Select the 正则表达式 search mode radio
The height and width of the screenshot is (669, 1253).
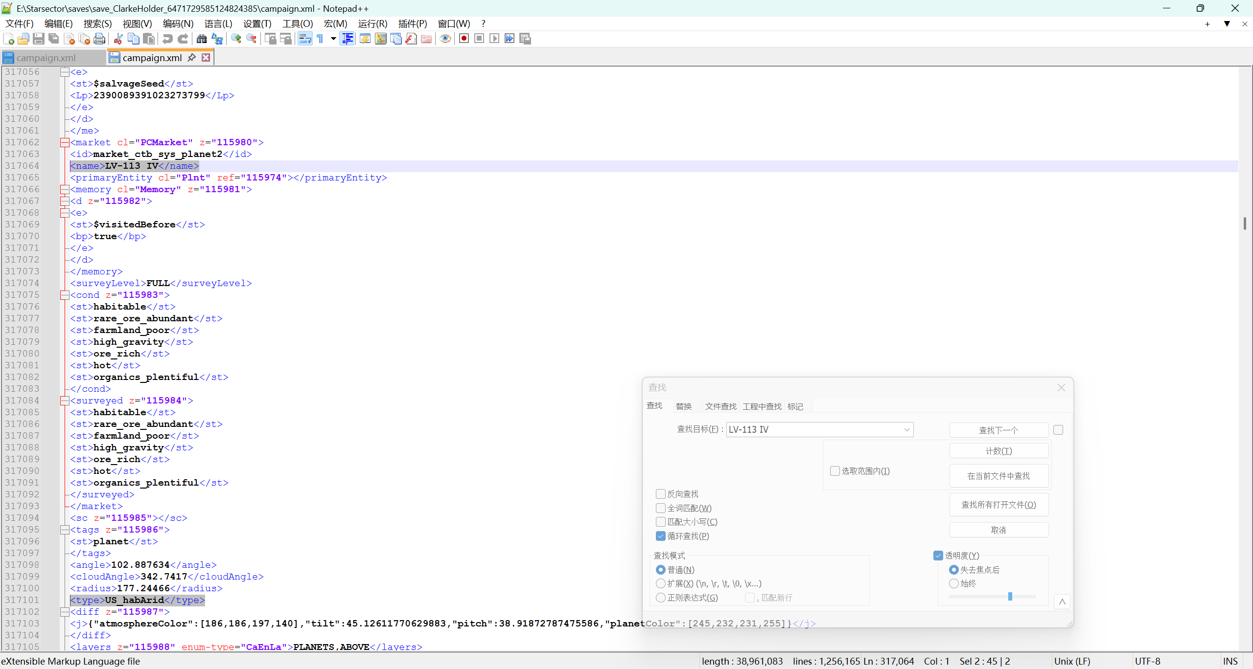661,598
